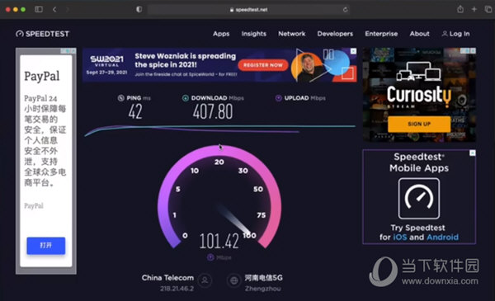The height and width of the screenshot is (301, 495).
Task: Toggle Safari sidebar icon
Action: tap(39, 9)
